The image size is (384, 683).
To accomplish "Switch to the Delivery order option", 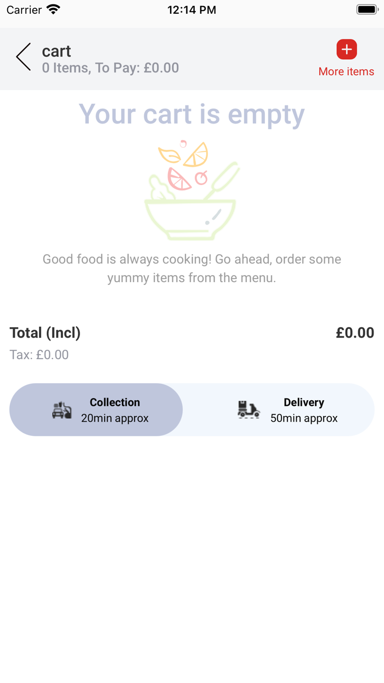I will pyautogui.click(x=279, y=410).
